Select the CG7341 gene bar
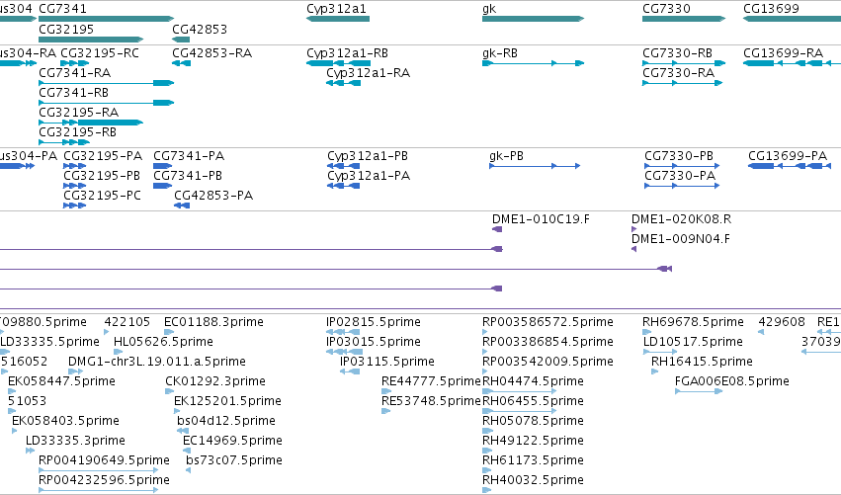The image size is (841, 495). coord(106,19)
